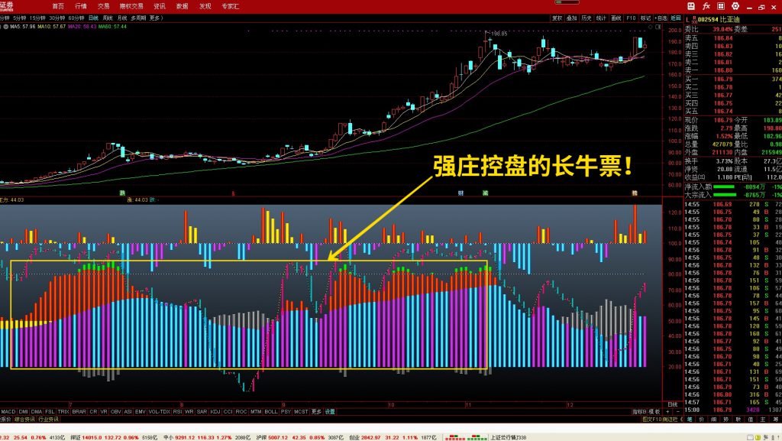The height and width of the screenshot is (441, 782).
Task: Open the grid layout icon in title bar
Action: coord(722,5)
